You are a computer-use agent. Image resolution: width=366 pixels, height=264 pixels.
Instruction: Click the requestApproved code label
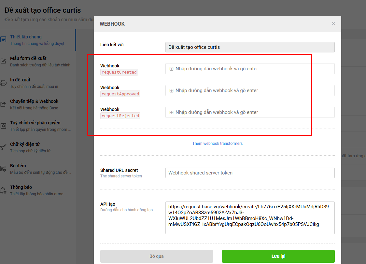[x=120, y=94]
